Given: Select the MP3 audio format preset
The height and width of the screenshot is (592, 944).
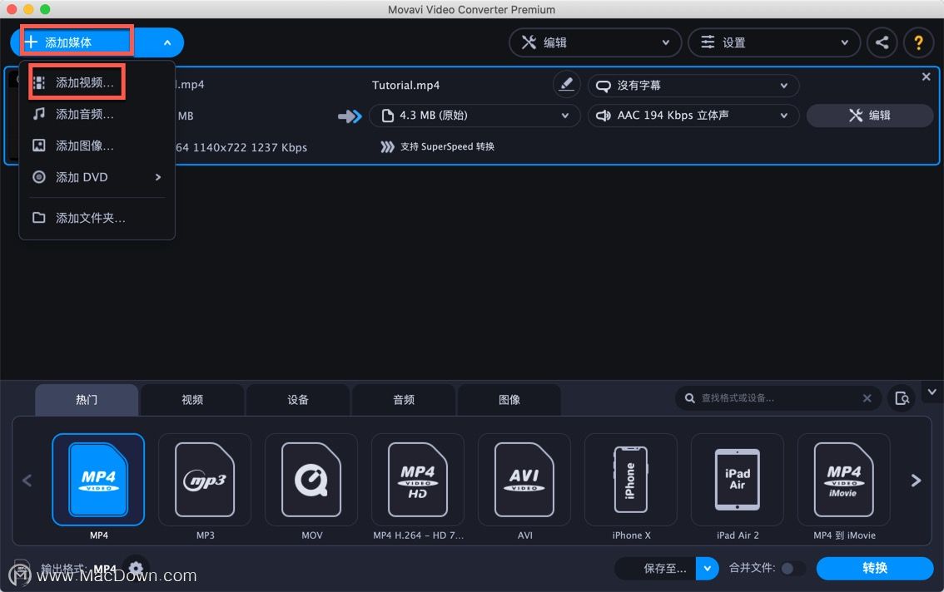Looking at the screenshot, I should (x=205, y=480).
